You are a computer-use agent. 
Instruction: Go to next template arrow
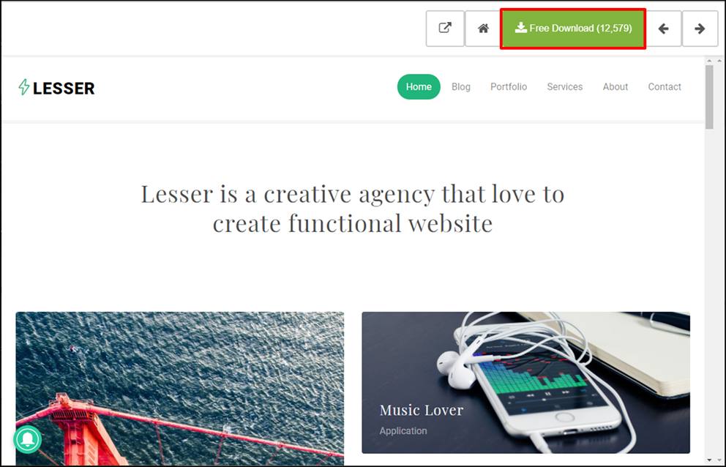[x=700, y=29]
